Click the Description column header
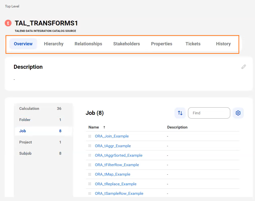Screen dimensions: 255x201 [x=177, y=127]
